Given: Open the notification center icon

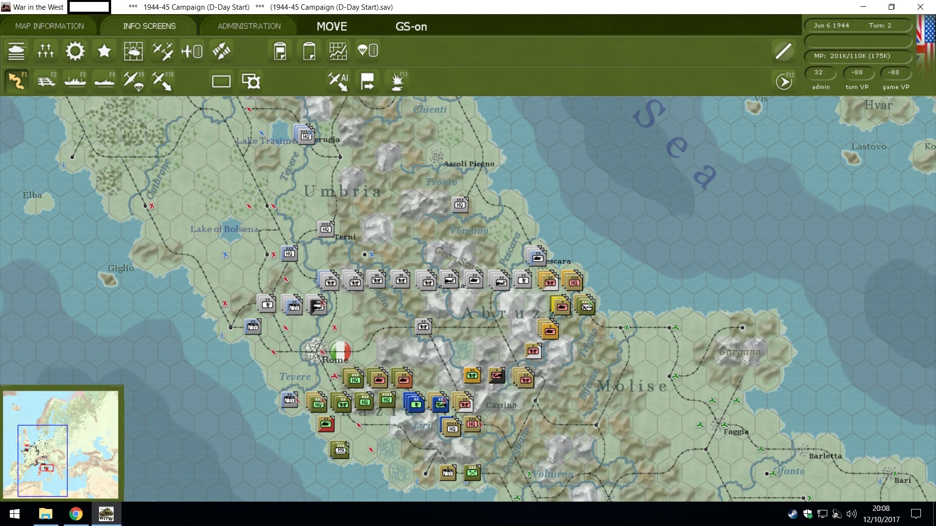Looking at the screenshot, I should coord(916,514).
